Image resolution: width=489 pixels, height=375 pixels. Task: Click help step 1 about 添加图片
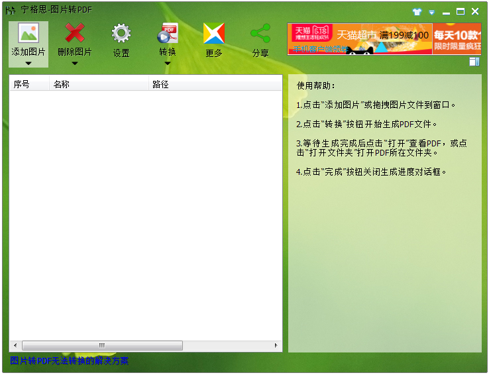coord(376,105)
